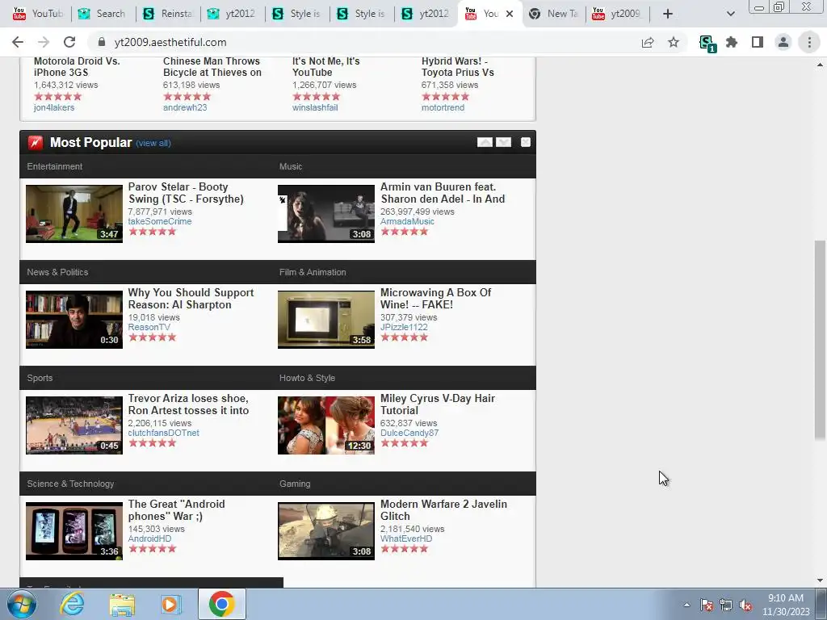The image size is (827, 620).
Task: Go back with the browser back arrow
Action: (18, 42)
